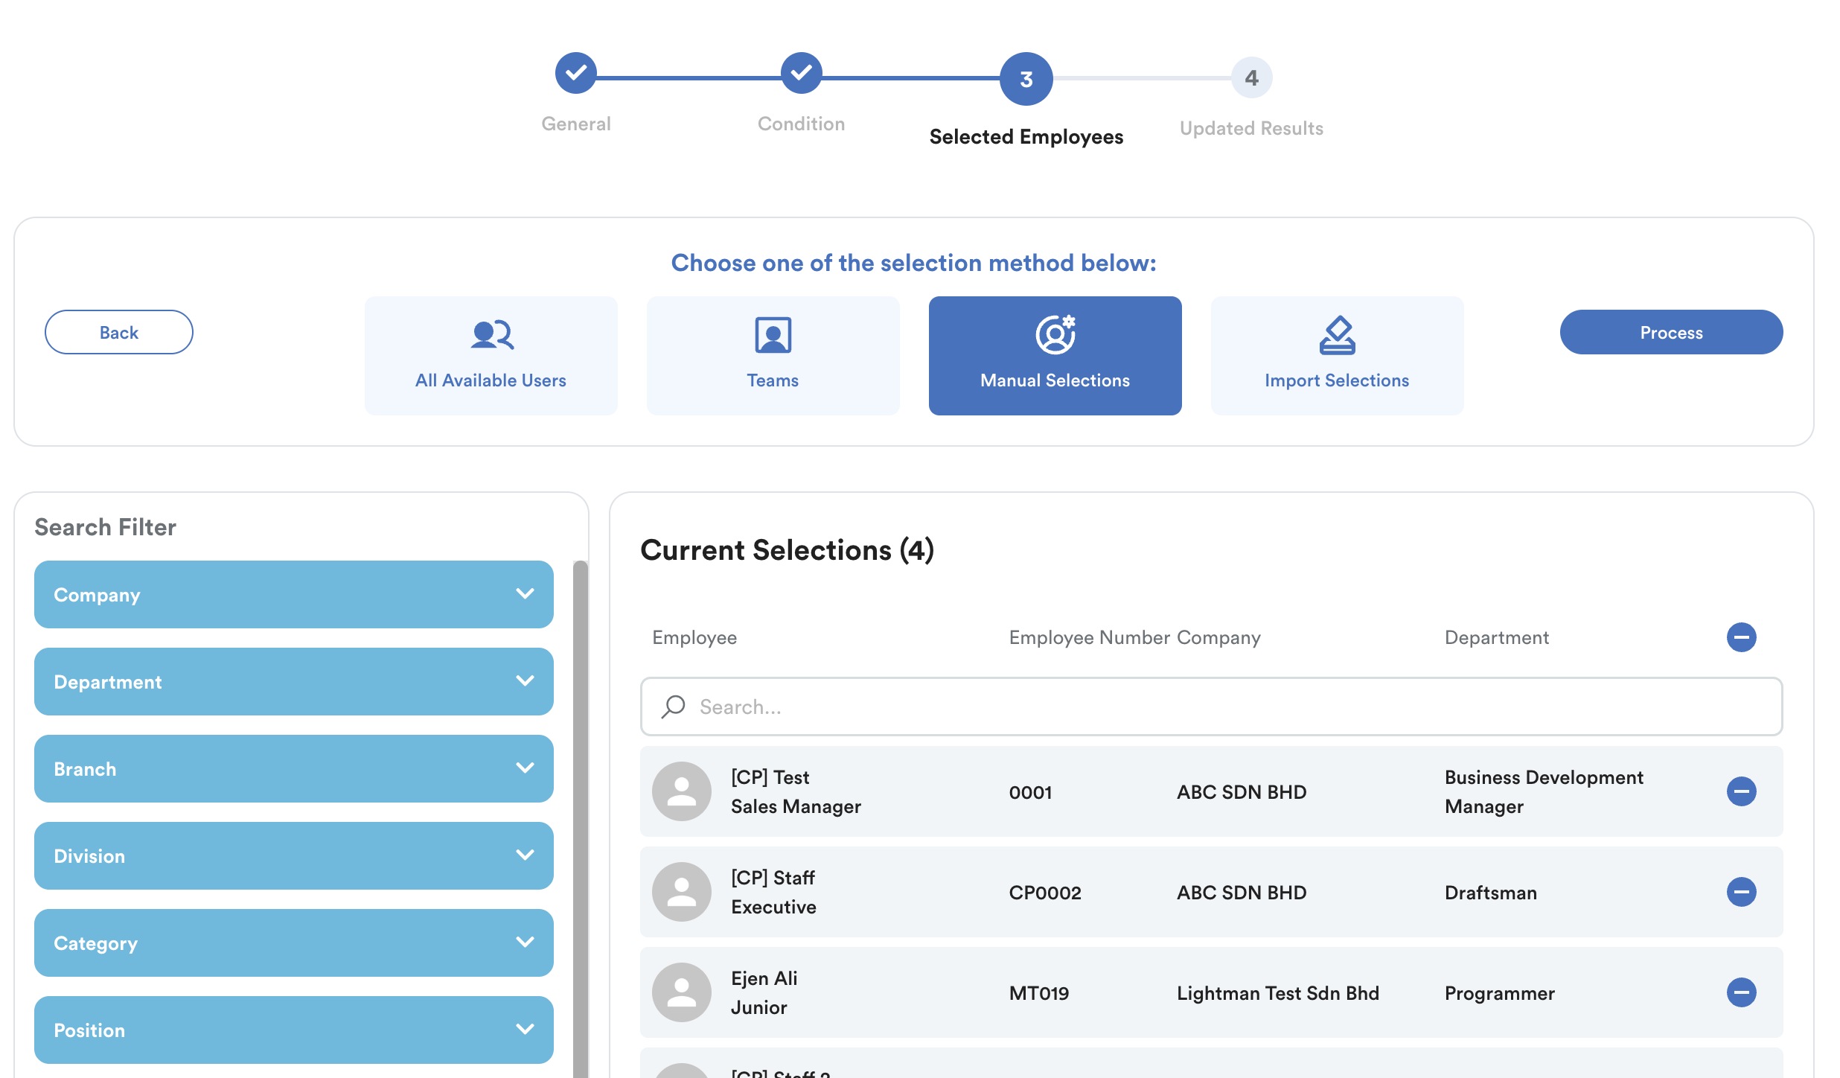Click the magnifier icon in search box
The image size is (1840, 1078).
pyautogui.click(x=674, y=707)
